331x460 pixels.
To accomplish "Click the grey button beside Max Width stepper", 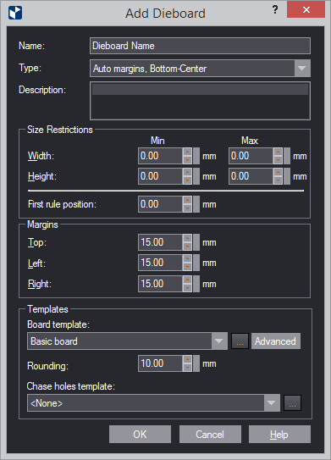I will [x=287, y=156].
